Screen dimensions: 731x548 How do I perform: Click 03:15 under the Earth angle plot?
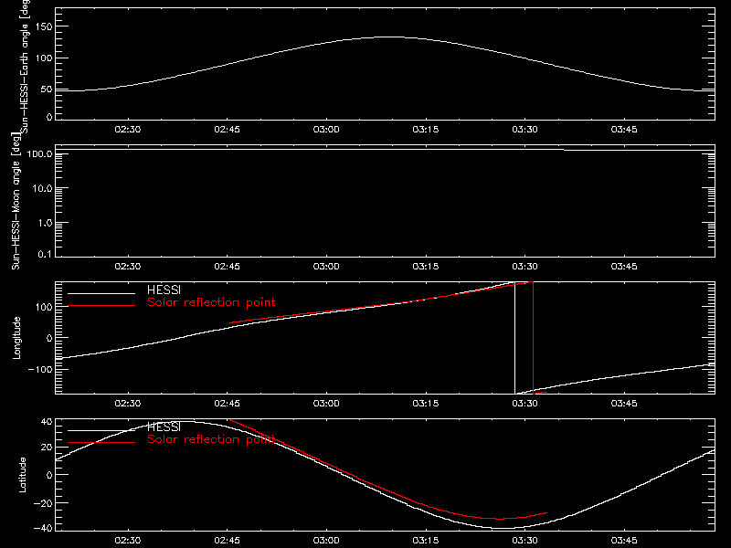tap(426, 129)
